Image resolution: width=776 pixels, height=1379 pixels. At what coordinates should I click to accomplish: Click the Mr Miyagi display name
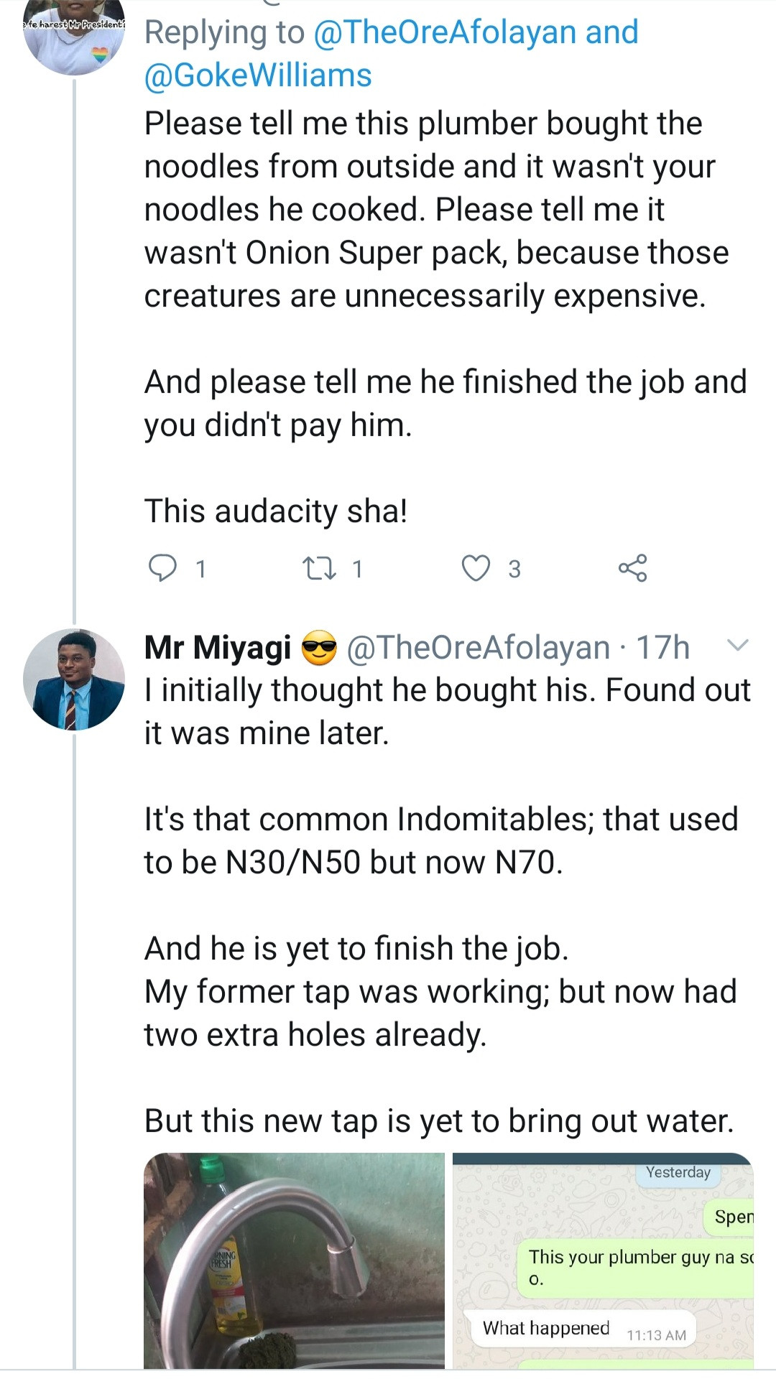(218, 647)
